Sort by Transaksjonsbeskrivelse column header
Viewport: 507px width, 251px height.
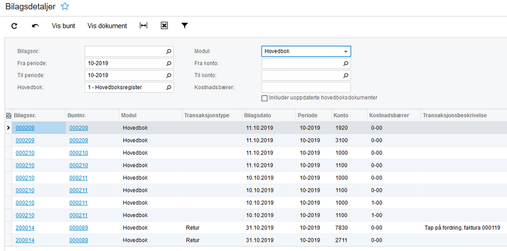point(464,115)
